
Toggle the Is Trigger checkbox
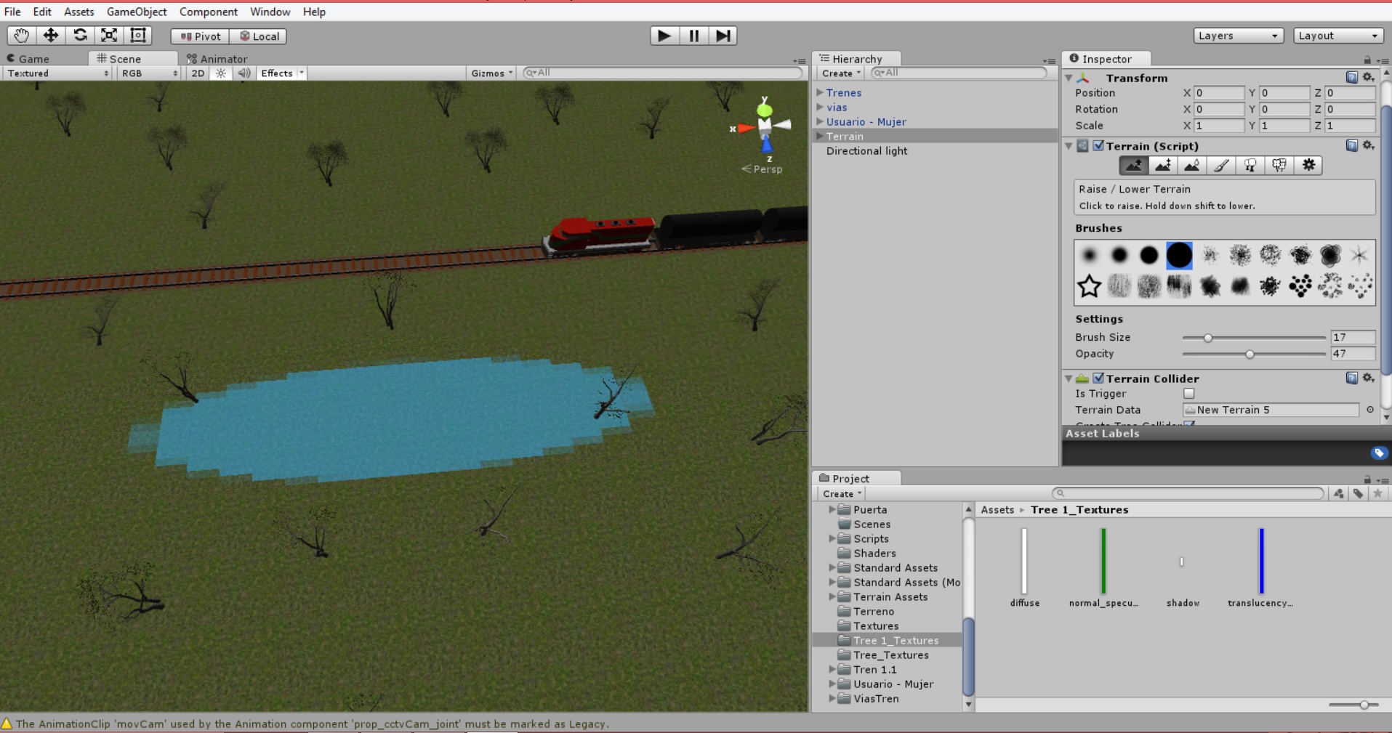click(1189, 394)
